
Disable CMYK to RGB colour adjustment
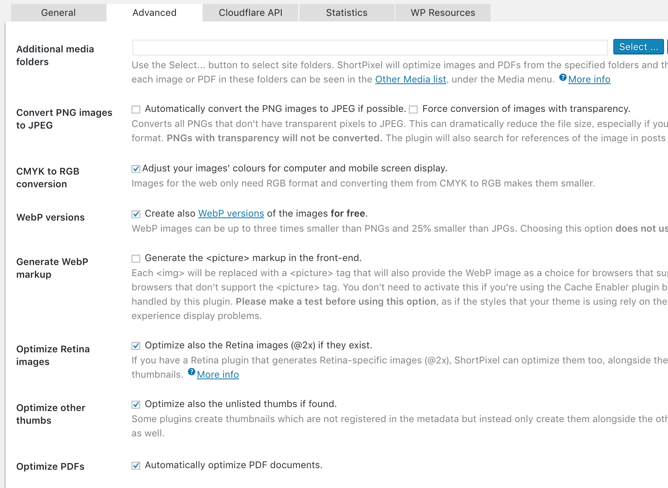click(136, 169)
